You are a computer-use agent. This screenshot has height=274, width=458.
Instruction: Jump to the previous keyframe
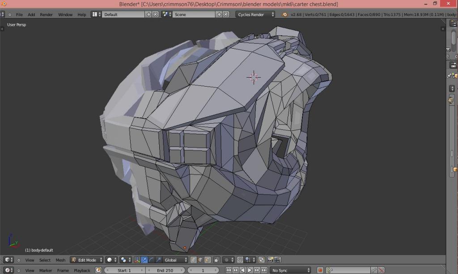[235, 270]
